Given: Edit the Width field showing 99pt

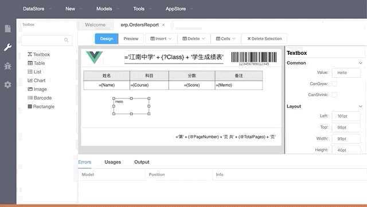Looking at the screenshot, I should [346, 138].
